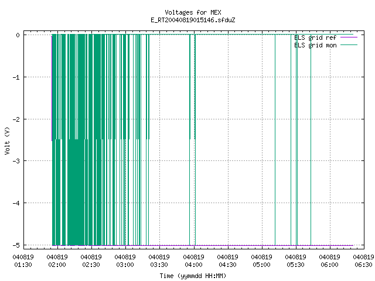
Task: Click the 'Volt (V)' y-axis label
Action: coord(7,140)
